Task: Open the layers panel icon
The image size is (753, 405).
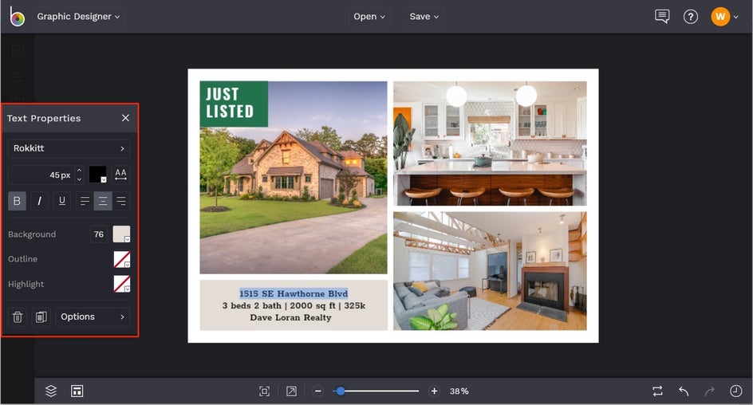Action: (x=51, y=391)
